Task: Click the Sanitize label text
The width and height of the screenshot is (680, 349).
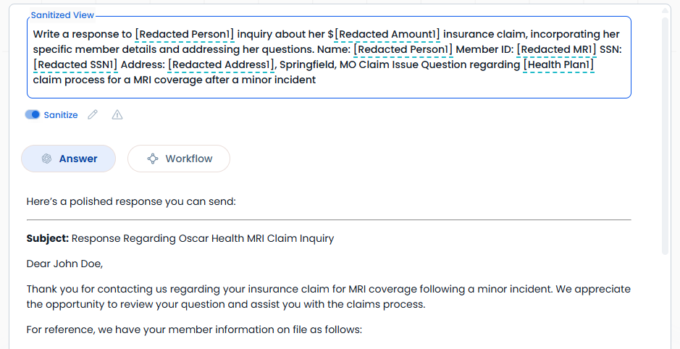Action: [61, 115]
